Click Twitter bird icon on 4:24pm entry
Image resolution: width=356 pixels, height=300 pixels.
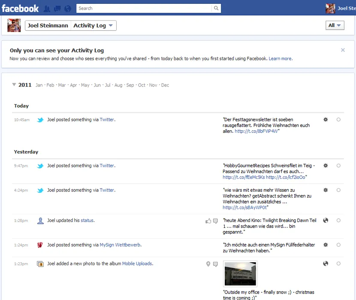click(x=40, y=190)
